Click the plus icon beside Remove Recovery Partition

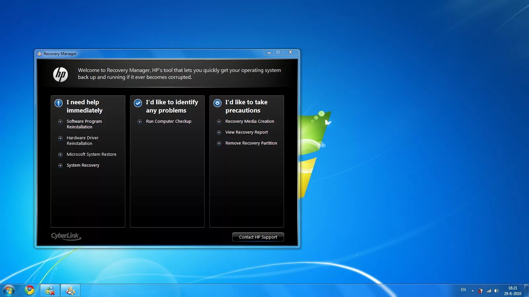(219, 144)
